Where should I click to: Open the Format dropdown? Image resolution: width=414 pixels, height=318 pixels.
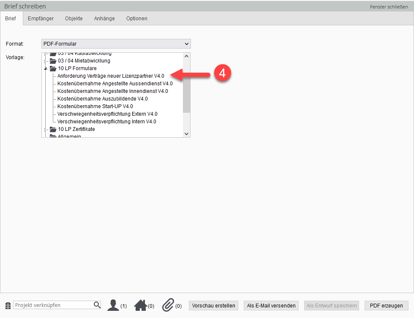point(116,44)
